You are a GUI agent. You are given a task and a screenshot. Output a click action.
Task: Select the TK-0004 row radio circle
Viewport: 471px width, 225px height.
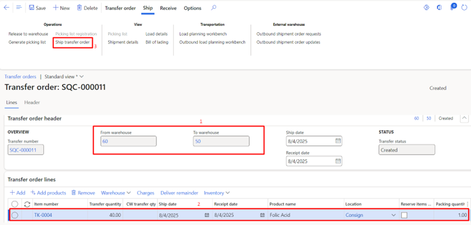point(14,215)
